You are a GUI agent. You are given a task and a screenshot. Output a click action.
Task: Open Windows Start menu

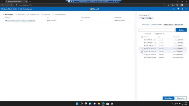[x=77, y=104]
